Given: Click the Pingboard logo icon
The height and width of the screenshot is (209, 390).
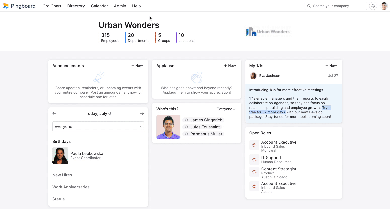Looking at the screenshot, I should (6, 6).
